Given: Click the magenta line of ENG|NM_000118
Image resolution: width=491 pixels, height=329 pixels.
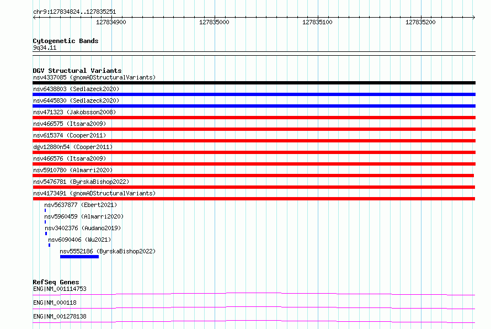Looking at the screenshot, I should pyautogui.click(x=254, y=307).
